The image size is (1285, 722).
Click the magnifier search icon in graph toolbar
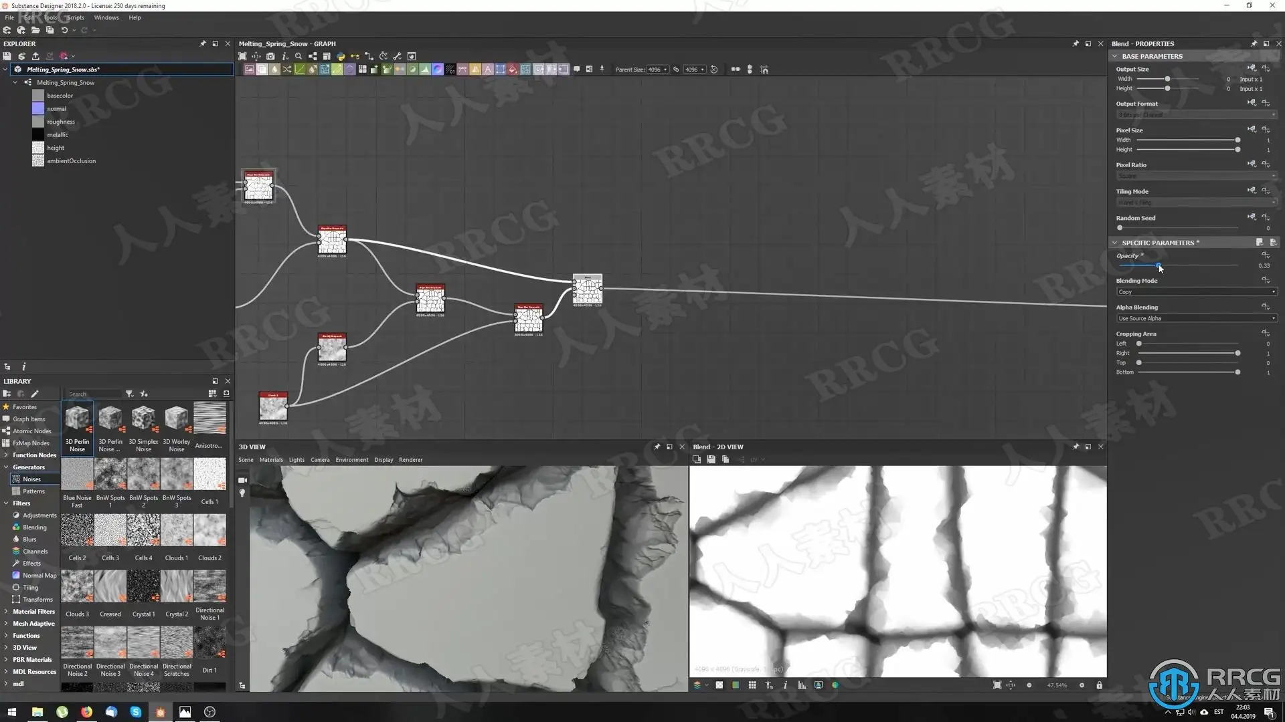(x=298, y=56)
